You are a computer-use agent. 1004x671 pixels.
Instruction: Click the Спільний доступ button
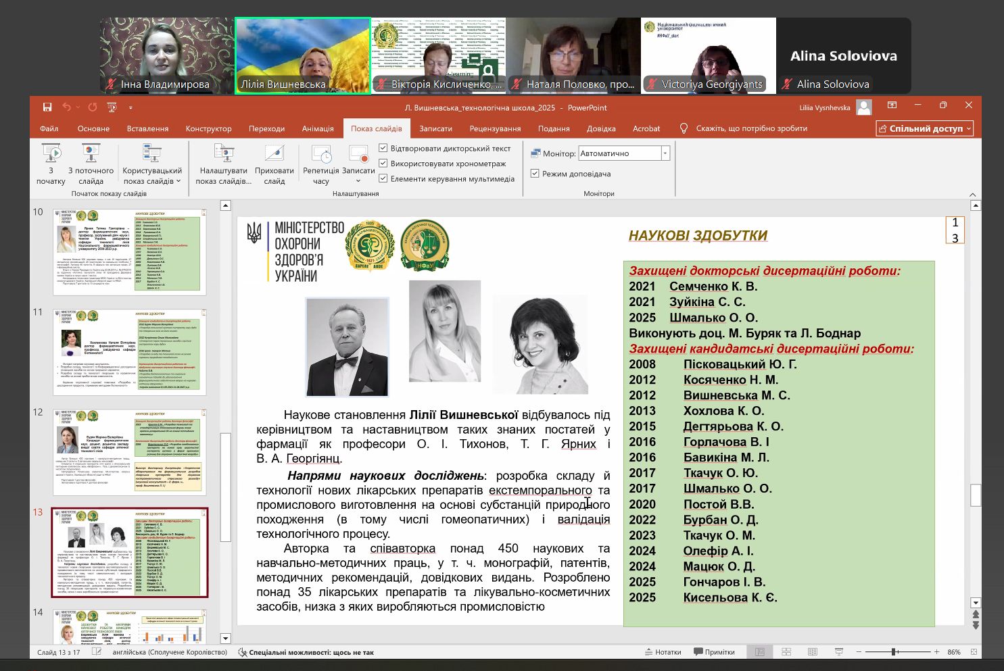(x=924, y=128)
